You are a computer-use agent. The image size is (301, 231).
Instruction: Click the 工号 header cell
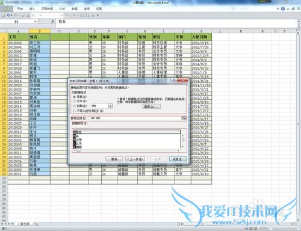(19, 37)
